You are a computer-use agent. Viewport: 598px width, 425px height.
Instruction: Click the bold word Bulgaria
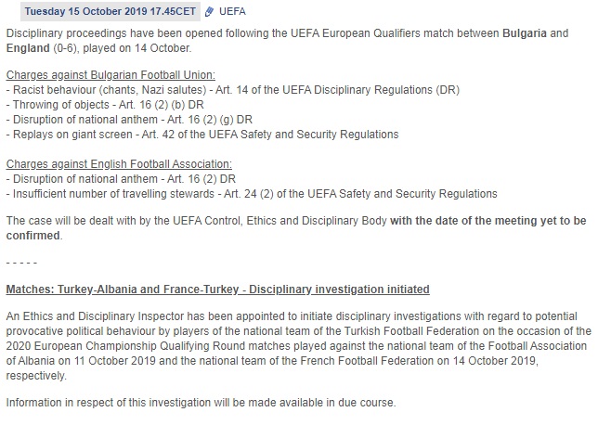coord(525,33)
